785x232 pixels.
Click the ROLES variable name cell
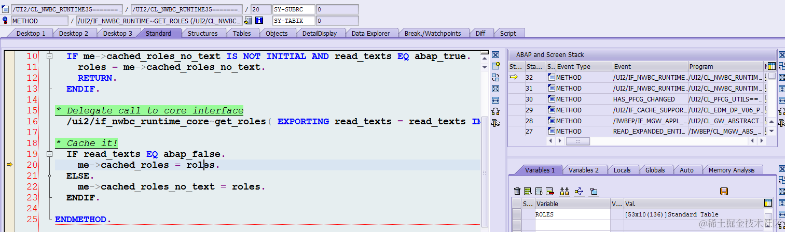(x=572, y=214)
